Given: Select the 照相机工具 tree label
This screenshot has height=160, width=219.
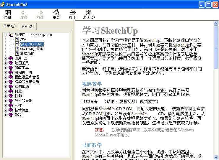Looking at the screenshot, I should (23, 72).
